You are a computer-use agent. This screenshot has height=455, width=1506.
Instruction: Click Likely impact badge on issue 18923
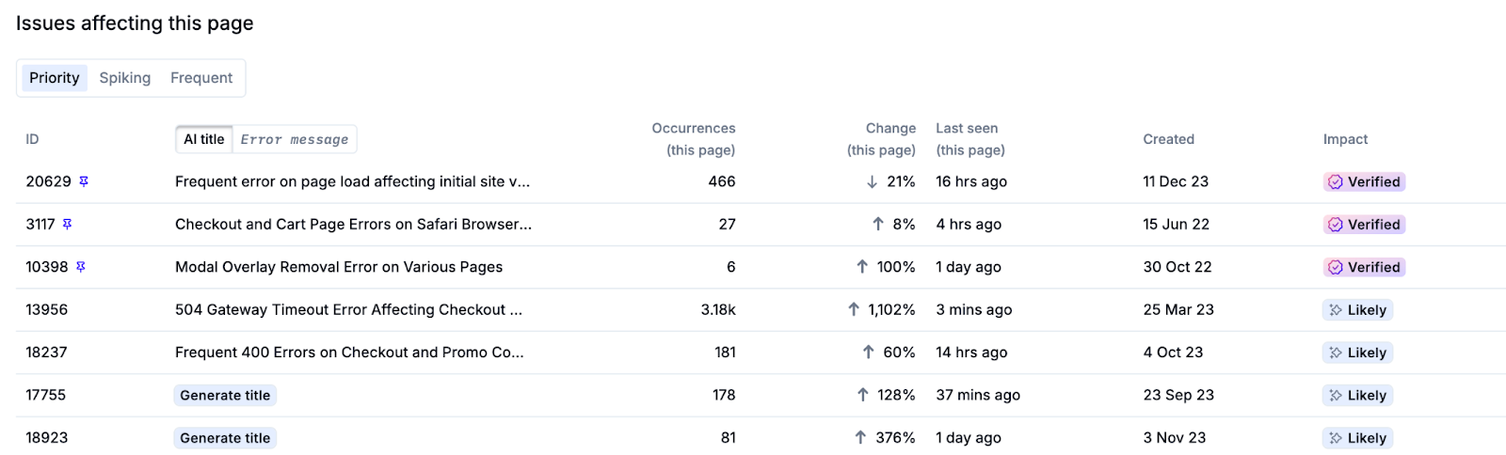[1357, 438]
